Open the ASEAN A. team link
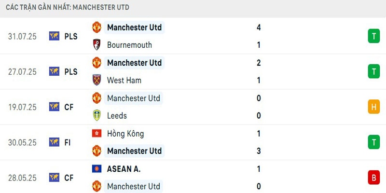The width and height of the screenshot is (386, 193). [x=124, y=169]
